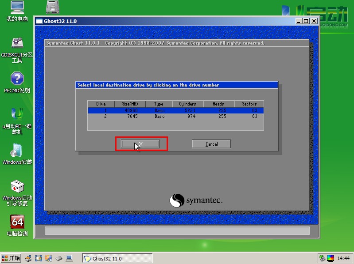Click Ghost32 window title bar icon
The width and height of the screenshot is (354, 264).
pyautogui.click(x=39, y=21)
